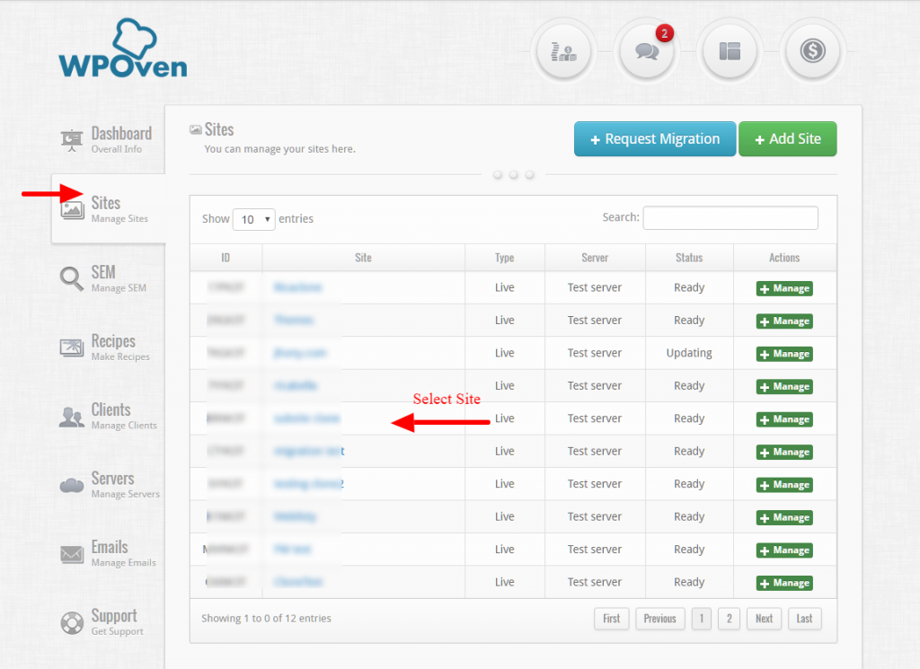This screenshot has width=920, height=669.
Task: Go to Next page
Action: (x=764, y=619)
